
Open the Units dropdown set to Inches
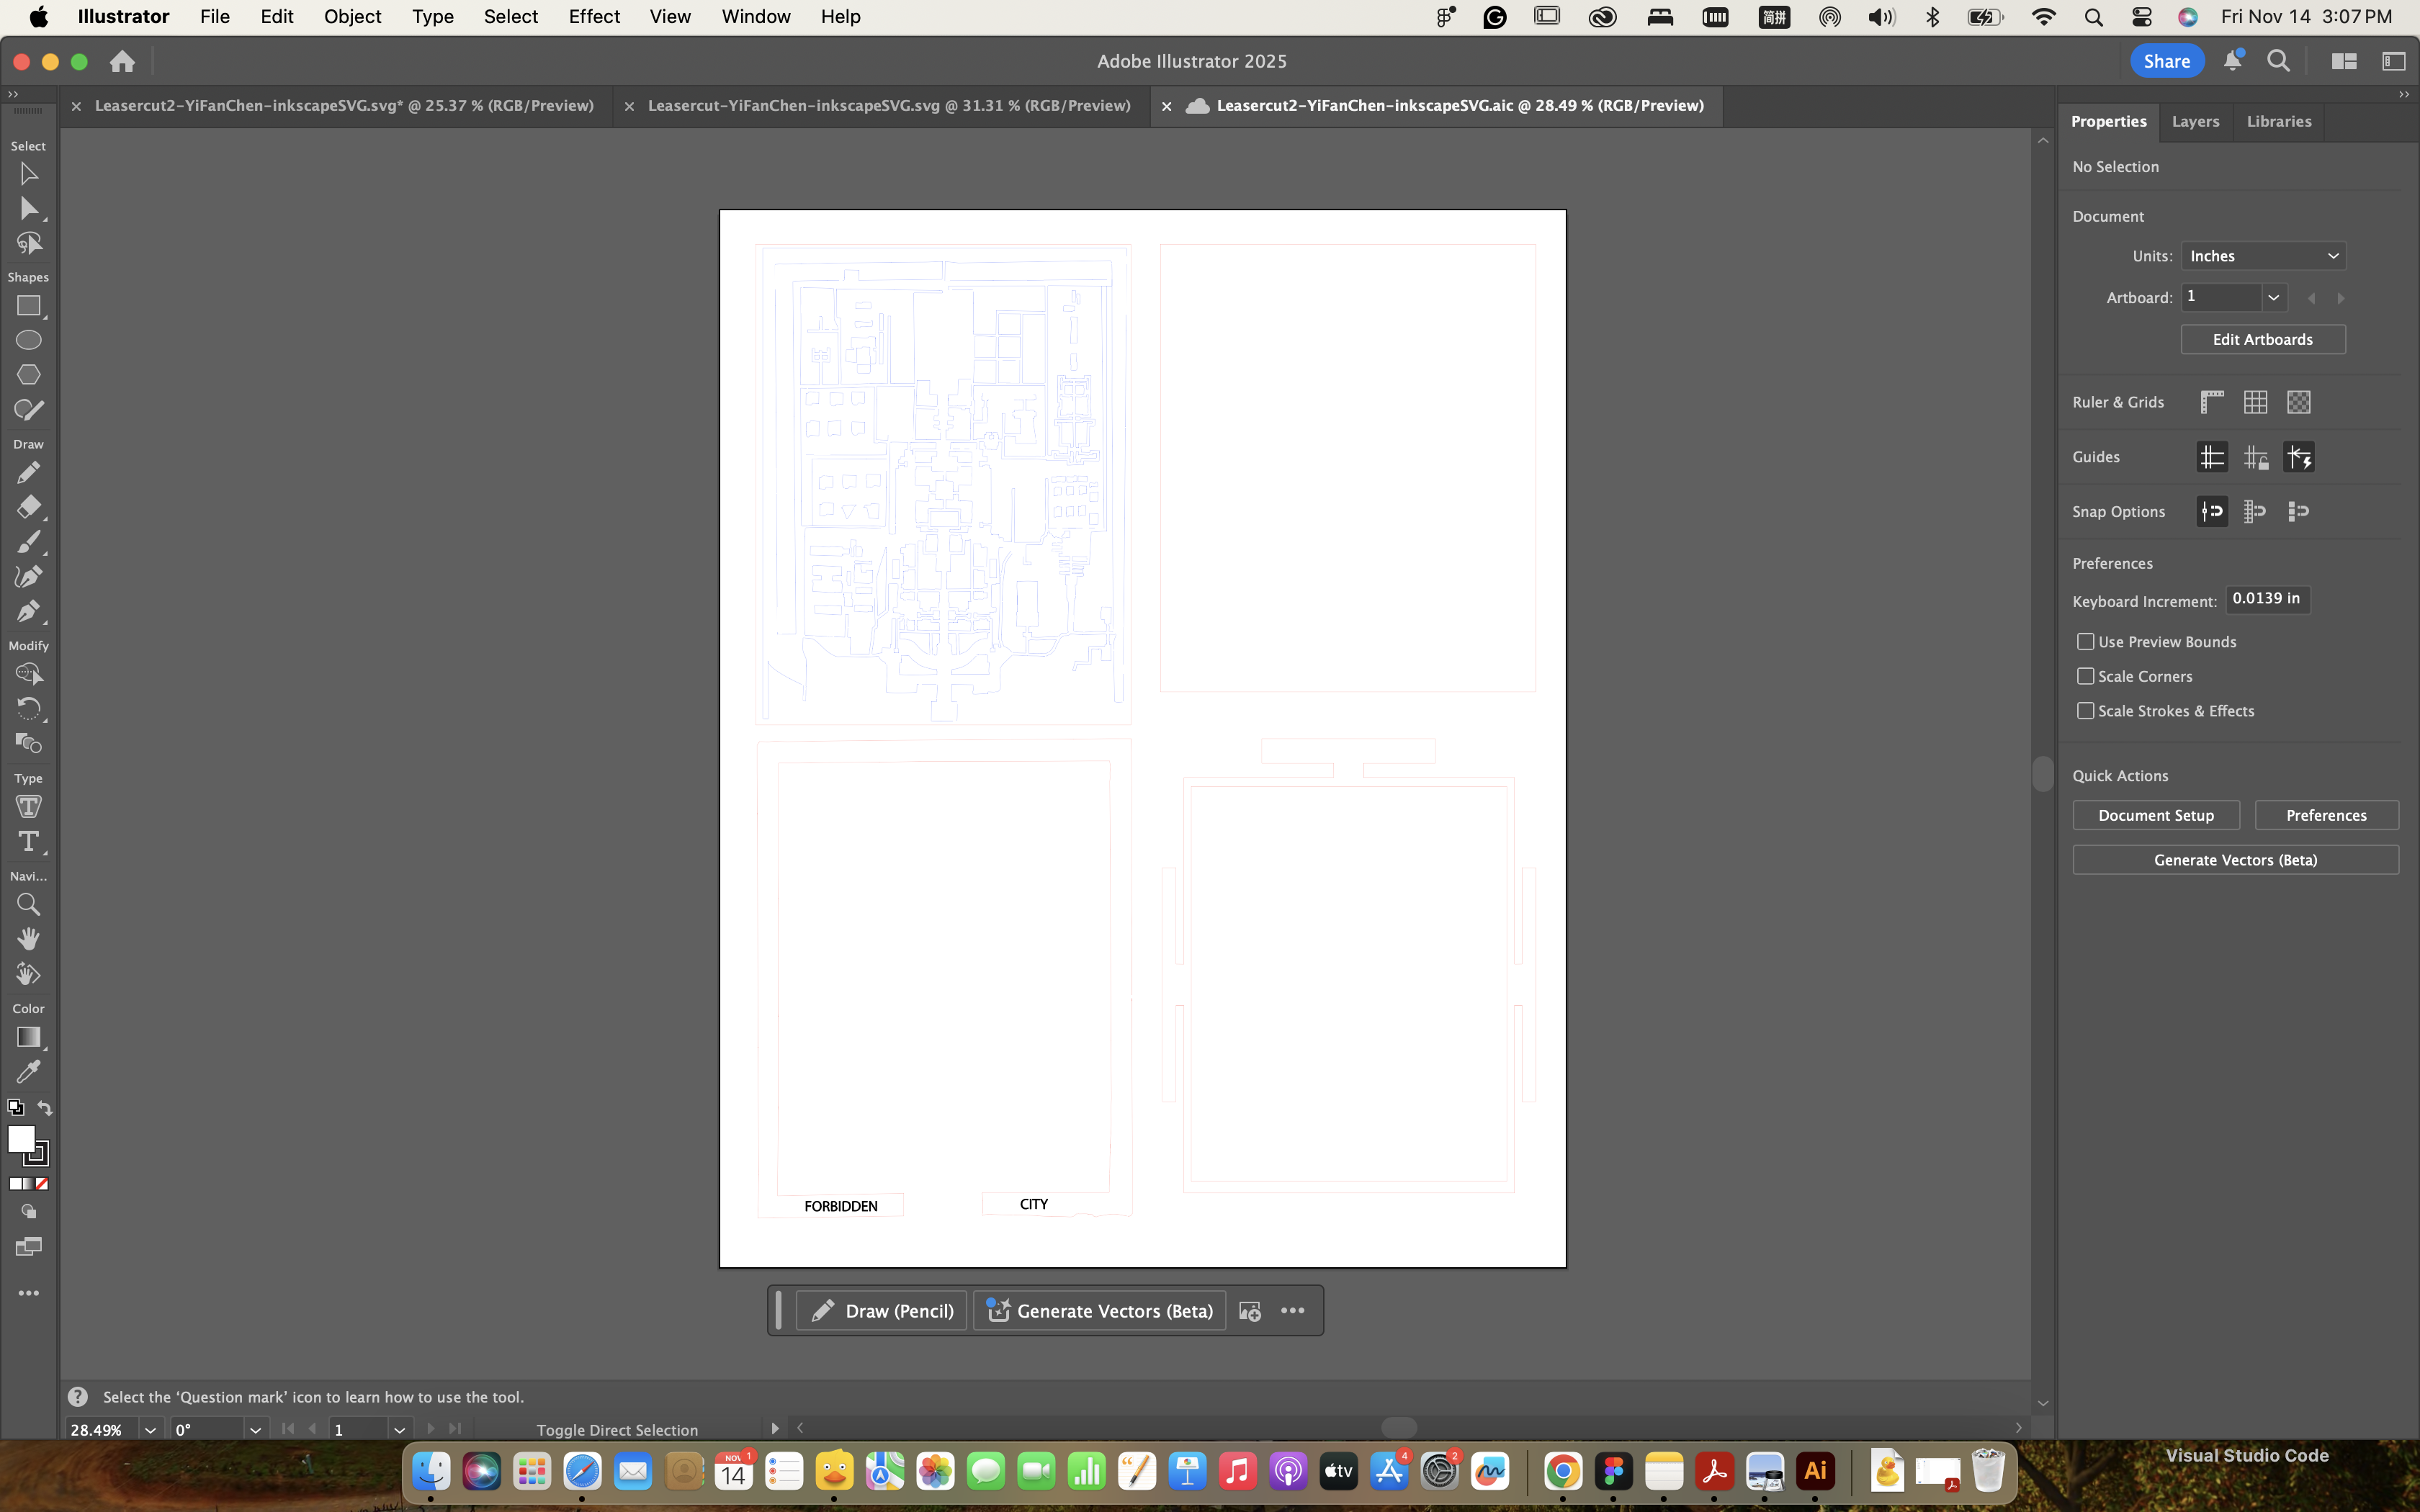(2262, 256)
